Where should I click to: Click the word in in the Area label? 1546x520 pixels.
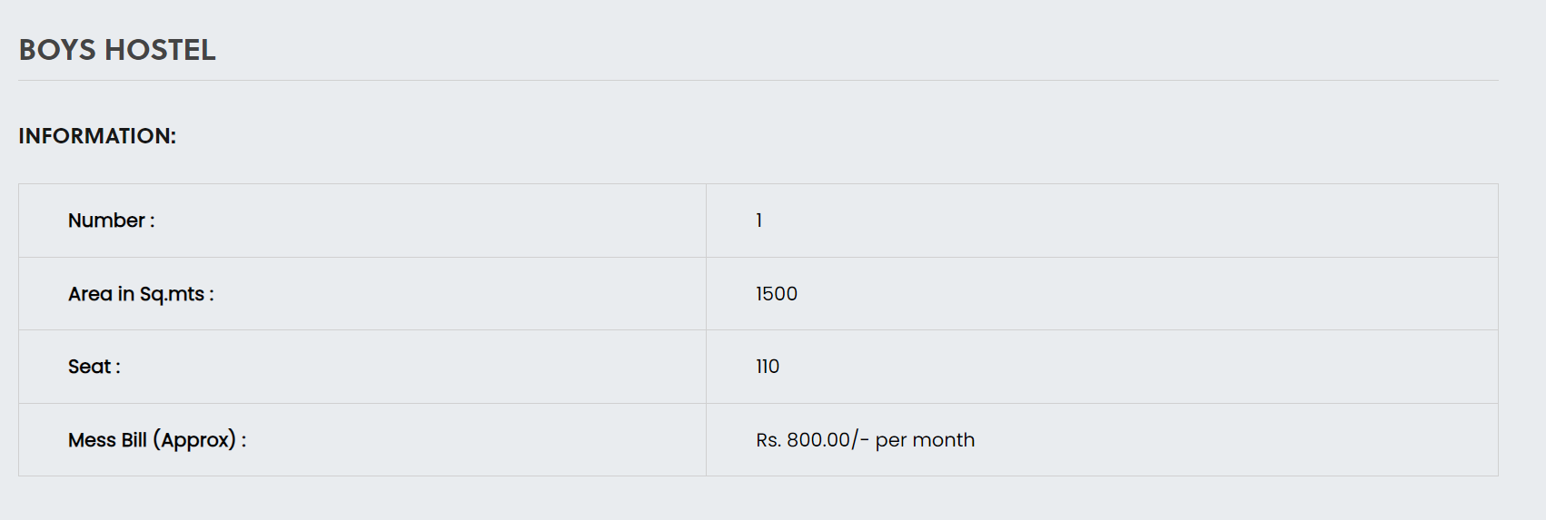pyautogui.click(x=126, y=294)
